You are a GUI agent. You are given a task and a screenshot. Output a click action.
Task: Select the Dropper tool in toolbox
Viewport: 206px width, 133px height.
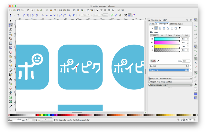point(11,106)
